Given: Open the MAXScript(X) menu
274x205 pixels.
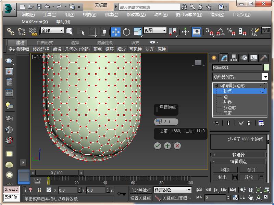Looking at the screenshot, I should [35, 22].
